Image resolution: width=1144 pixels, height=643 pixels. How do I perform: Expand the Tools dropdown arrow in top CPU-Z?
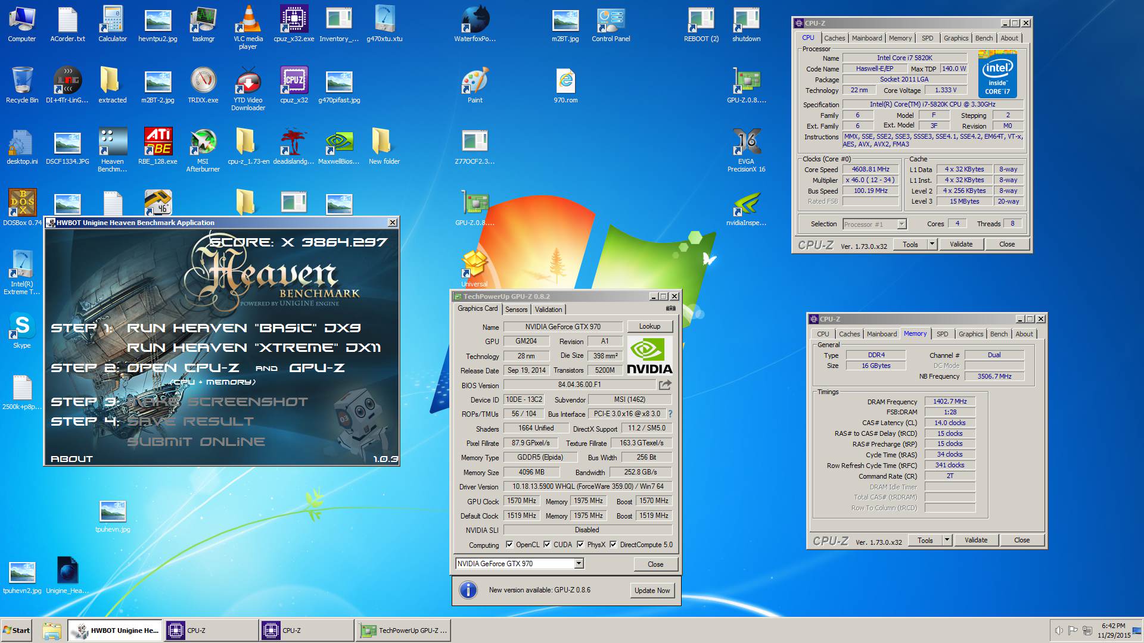coord(932,244)
